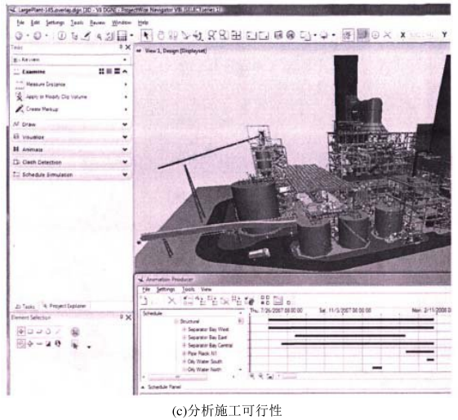
Task: Select the Measure Distance tool
Action: pyautogui.click(x=46, y=84)
